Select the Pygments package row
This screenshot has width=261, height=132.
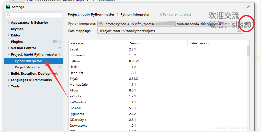click(x=158, y=114)
